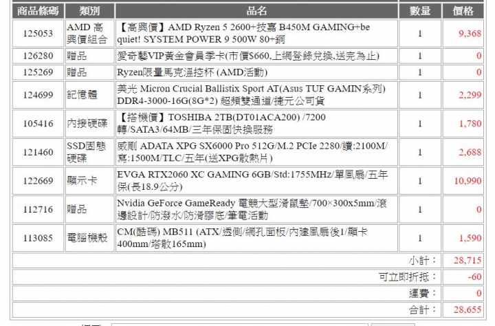Click 贈品 category in row 112716

pyautogui.click(x=77, y=209)
